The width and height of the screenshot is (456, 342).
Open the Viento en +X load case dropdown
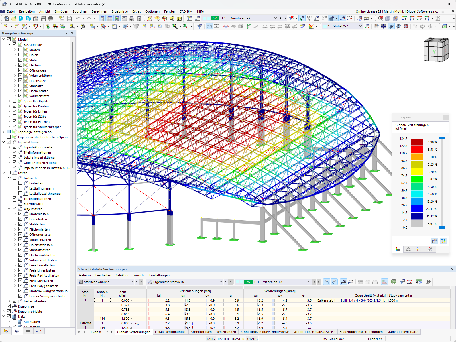[x=275, y=18]
